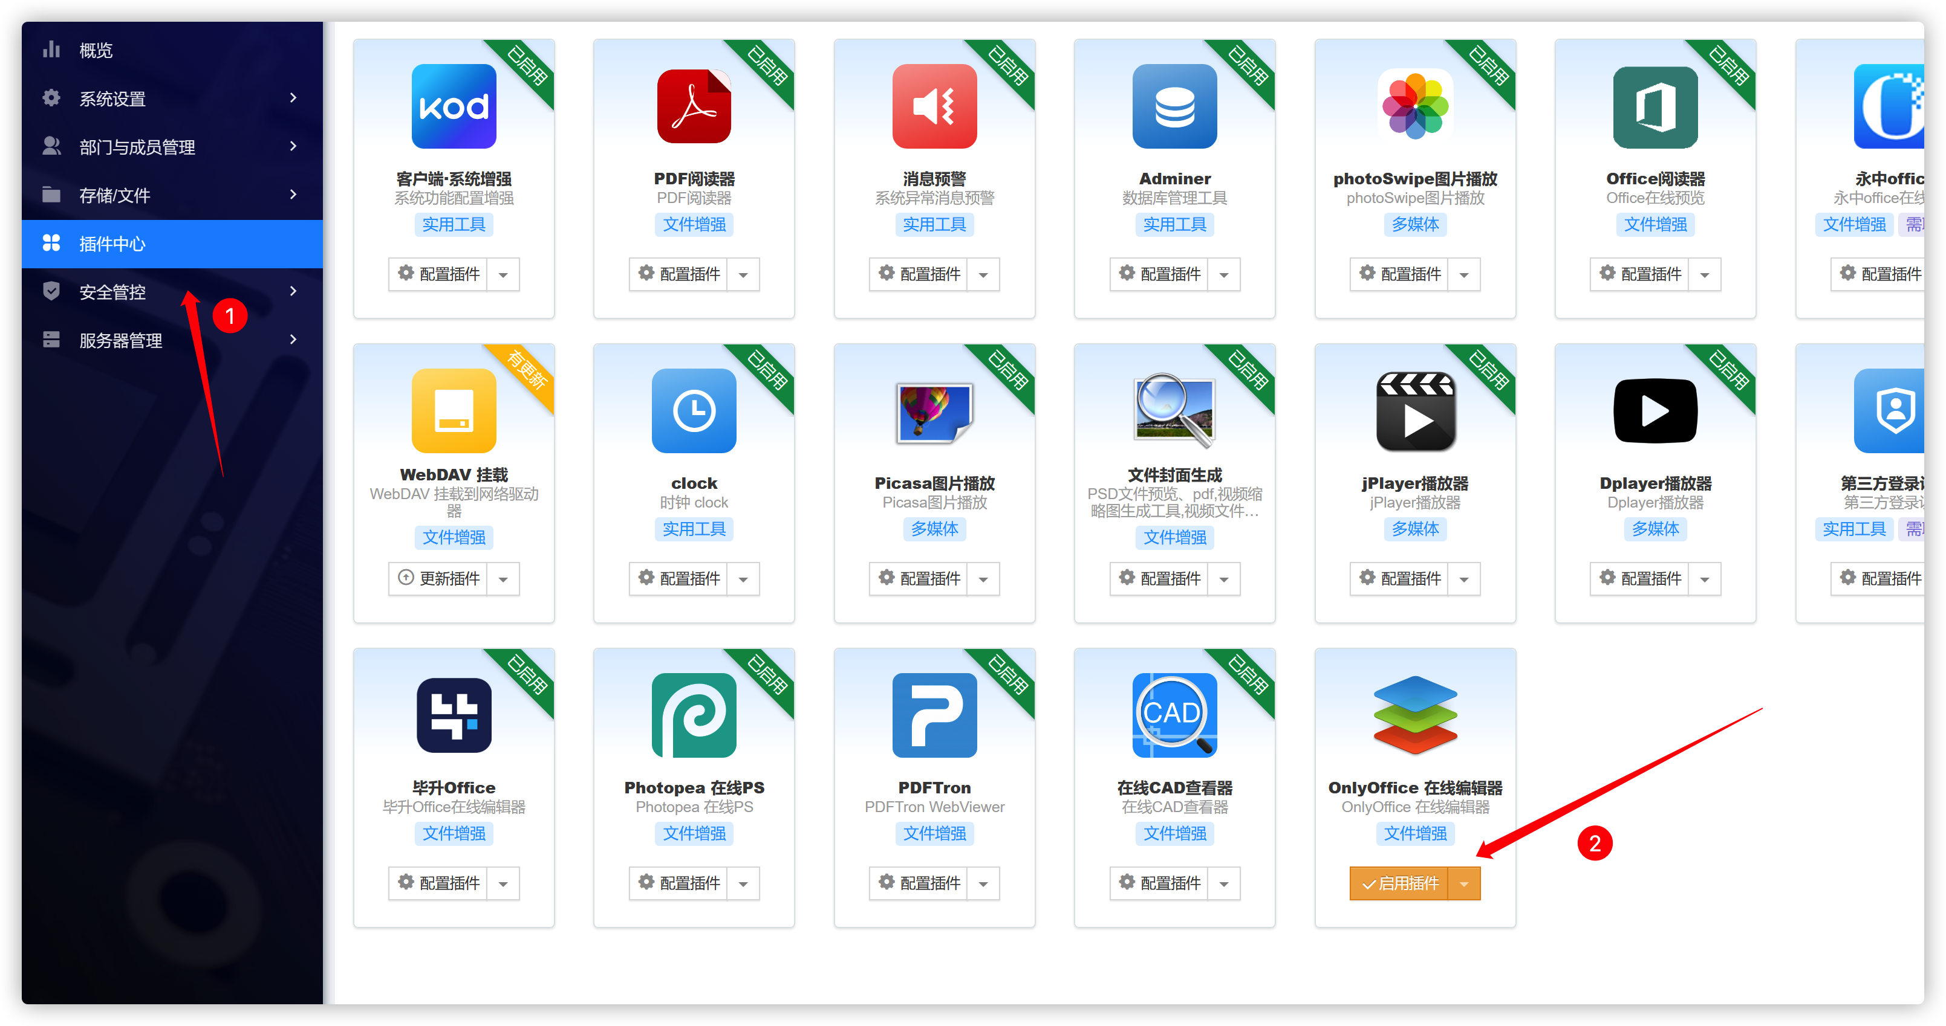The width and height of the screenshot is (1946, 1026).
Task: Click the Kod client plugin icon
Action: point(454,106)
